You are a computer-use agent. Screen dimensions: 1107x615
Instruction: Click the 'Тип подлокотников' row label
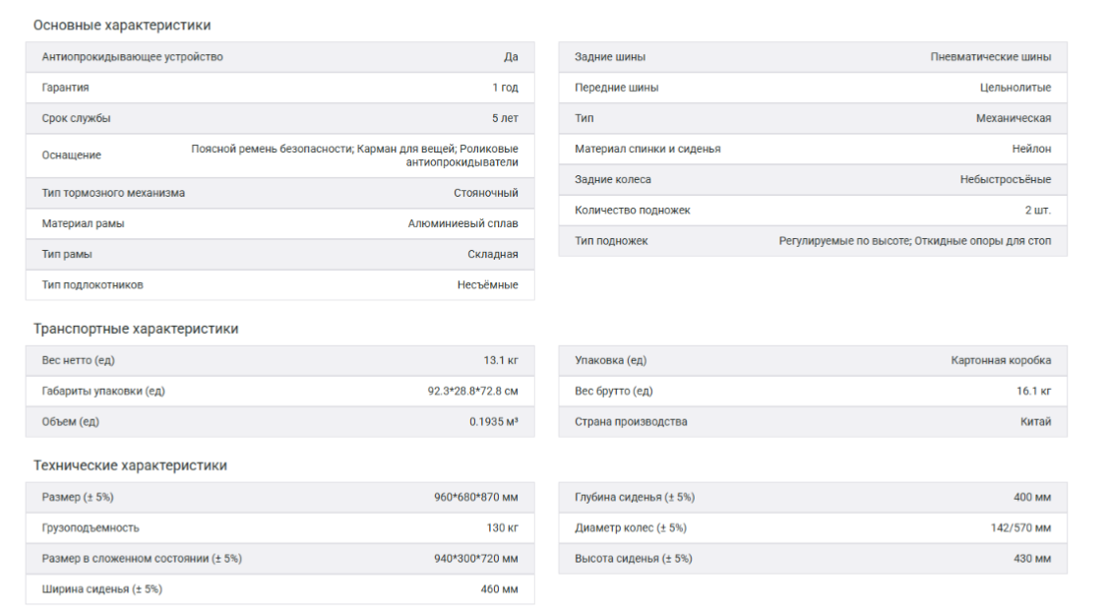coord(92,285)
